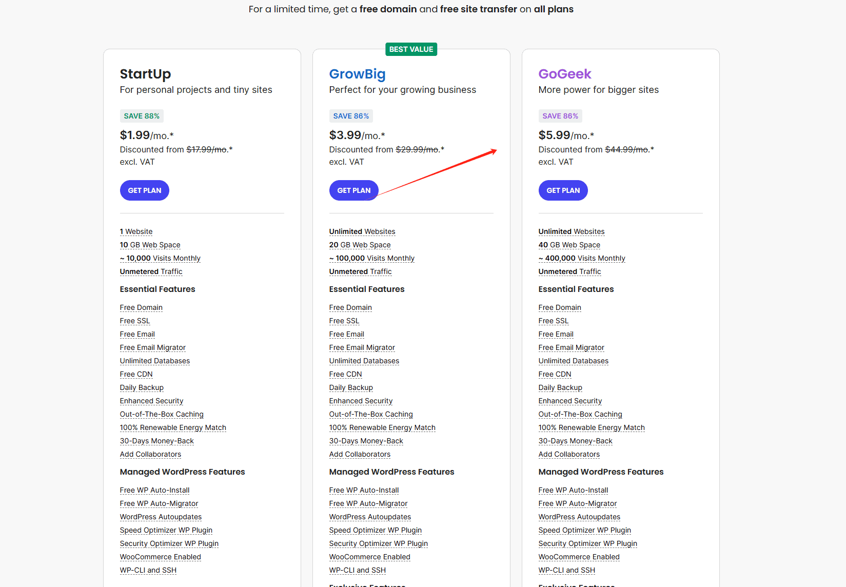Click 'Add Collaborators' in GoGeek plan
The width and height of the screenshot is (846, 587).
tap(569, 454)
